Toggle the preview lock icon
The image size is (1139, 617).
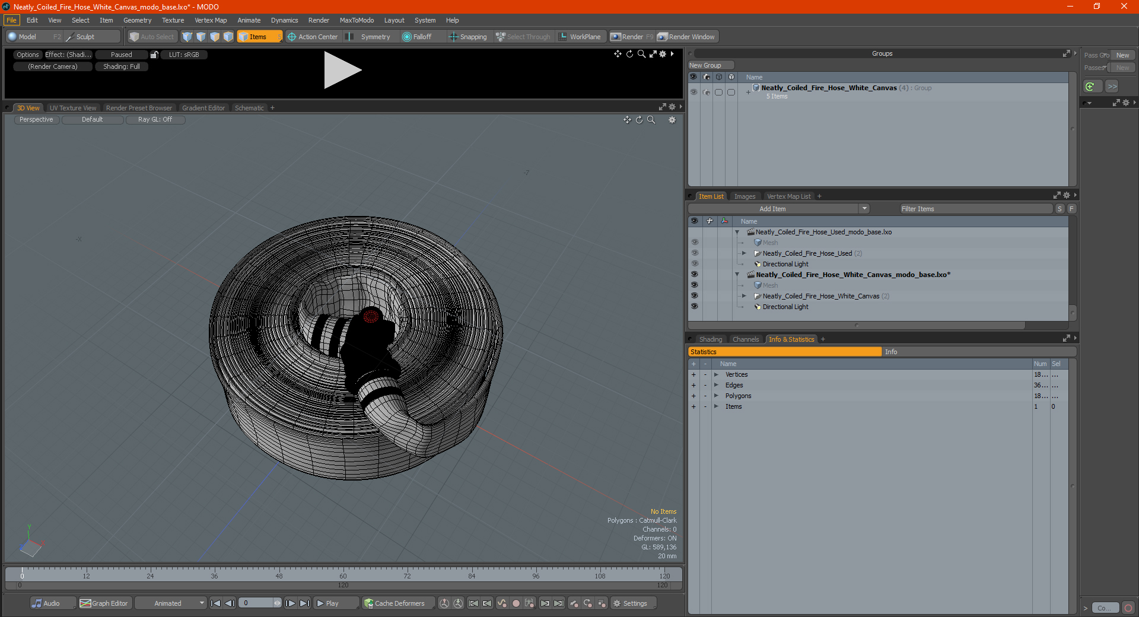(x=154, y=55)
